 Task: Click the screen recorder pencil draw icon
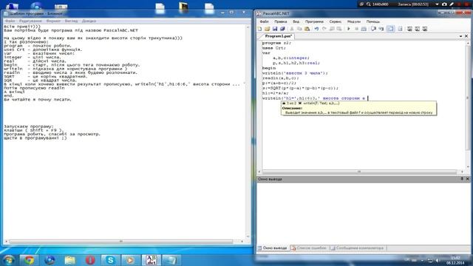coord(452,4)
